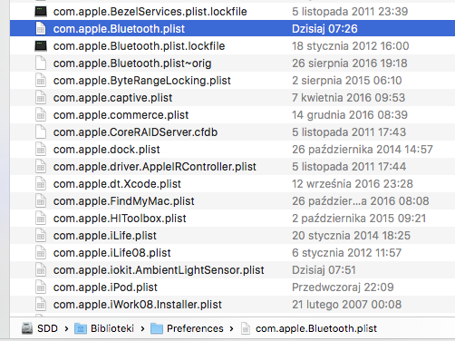Click the com.apple.CoreRAIDServer.cfdb blank icon
The width and height of the screenshot is (455, 341).
(41, 132)
